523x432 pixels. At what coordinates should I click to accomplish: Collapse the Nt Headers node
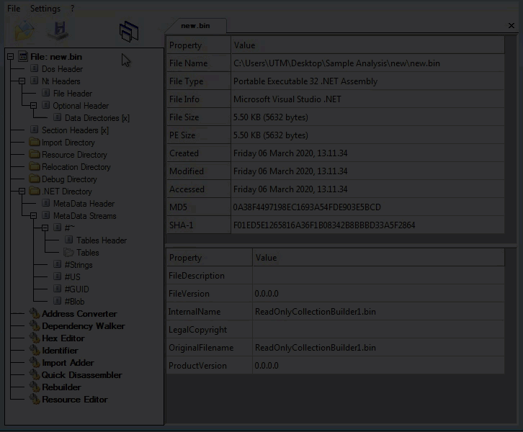(22, 81)
